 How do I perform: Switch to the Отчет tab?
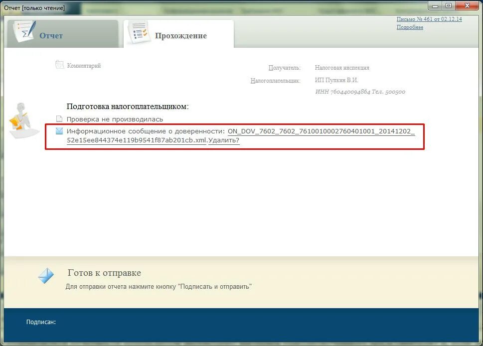[62, 34]
